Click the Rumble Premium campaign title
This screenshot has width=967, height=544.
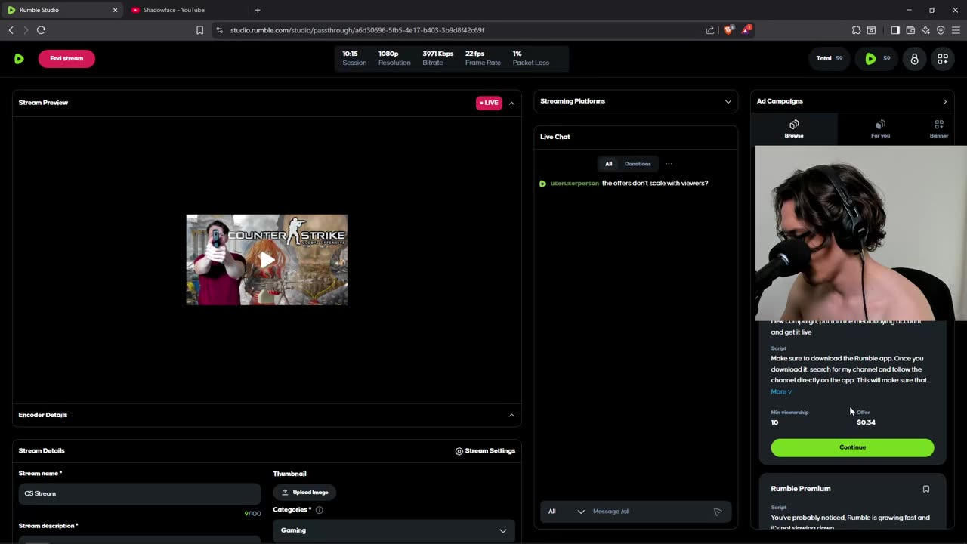801,489
